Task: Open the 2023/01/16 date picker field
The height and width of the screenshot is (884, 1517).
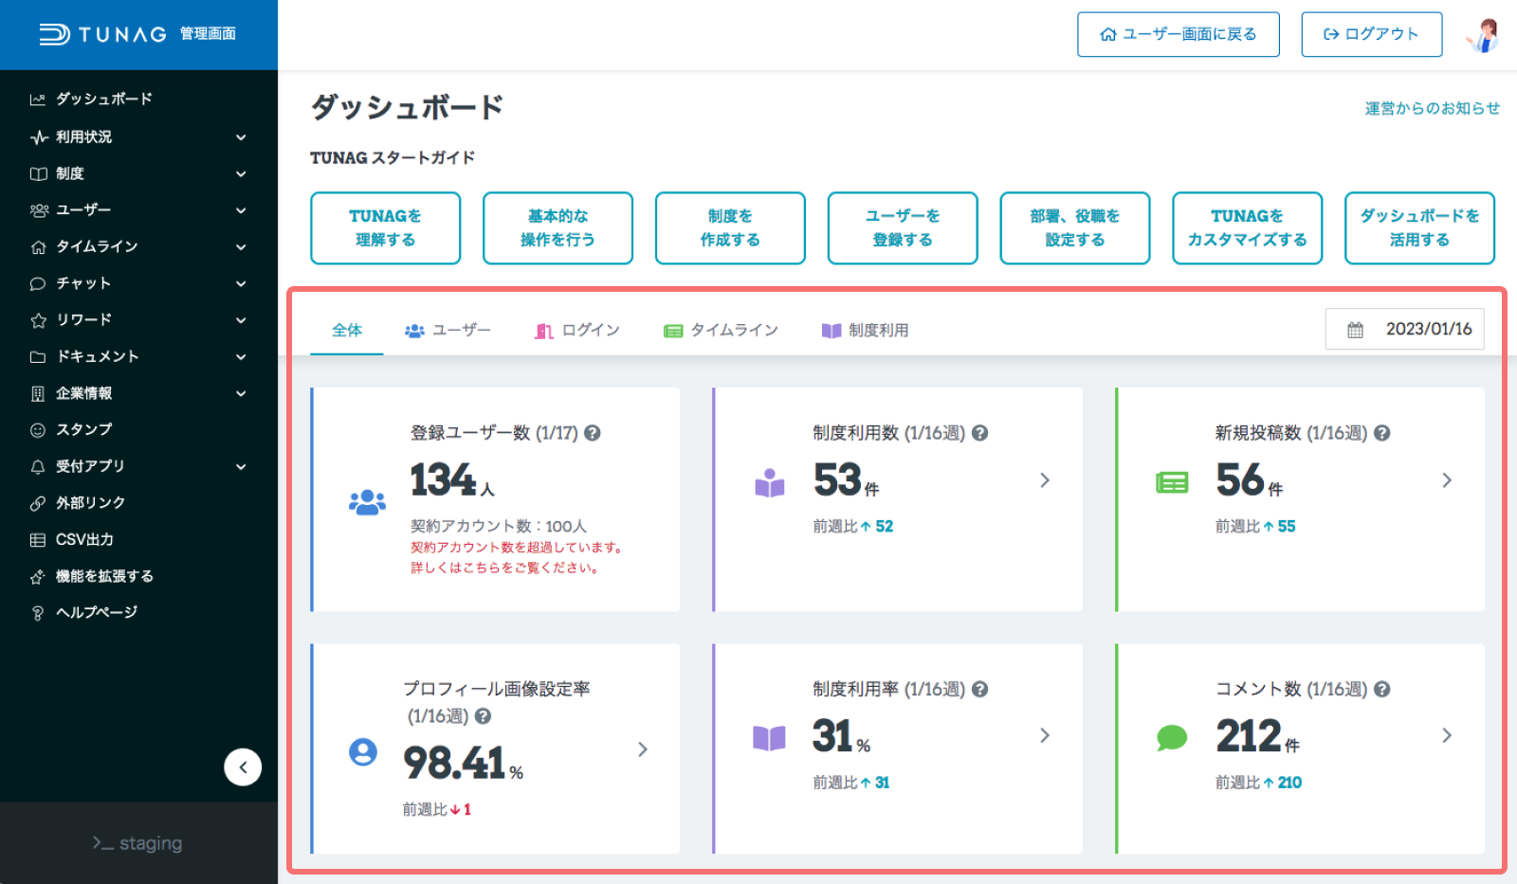Action: click(x=1405, y=330)
